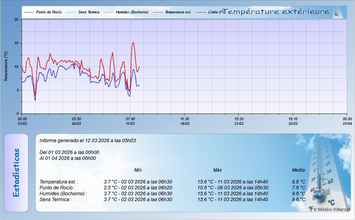Click the Sens Termica legend line marker
This screenshot has height=220, width=355.
pyautogui.click(x=71, y=12)
